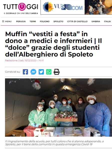The width and height of the screenshot is (112, 156).
Task: Print the article with printer icon
Action: [x=57, y=72]
